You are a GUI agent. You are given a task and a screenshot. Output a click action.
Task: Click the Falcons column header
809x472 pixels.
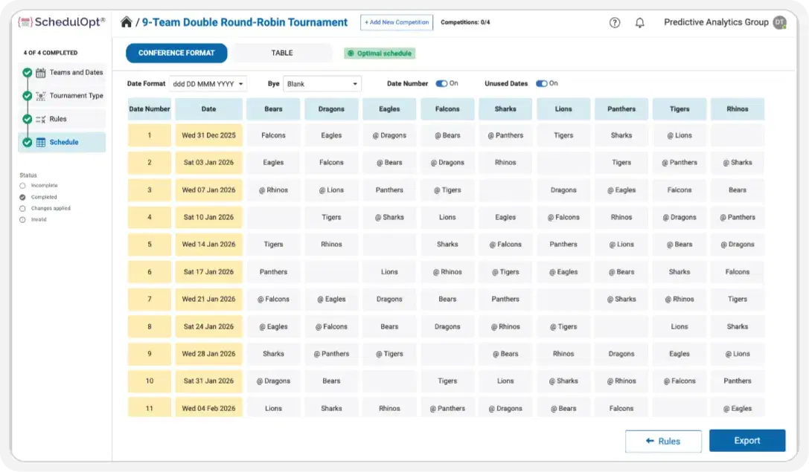tap(447, 109)
